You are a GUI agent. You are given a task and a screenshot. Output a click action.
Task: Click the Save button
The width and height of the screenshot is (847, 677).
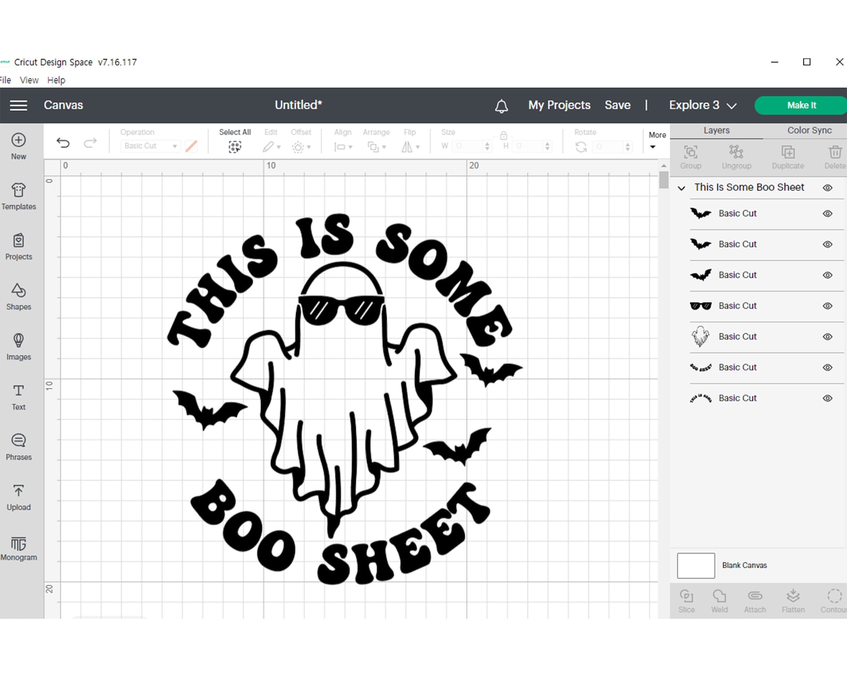(x=617, y=105)
